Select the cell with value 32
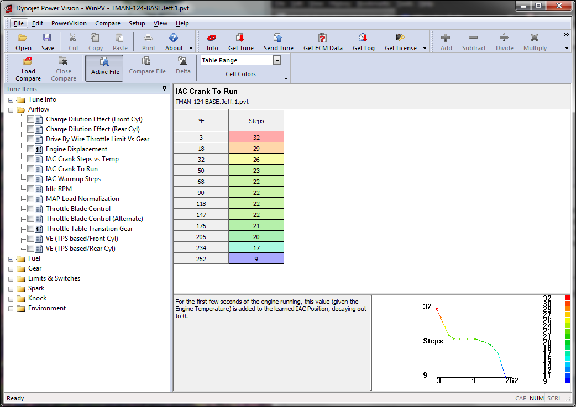 (256, 138)
